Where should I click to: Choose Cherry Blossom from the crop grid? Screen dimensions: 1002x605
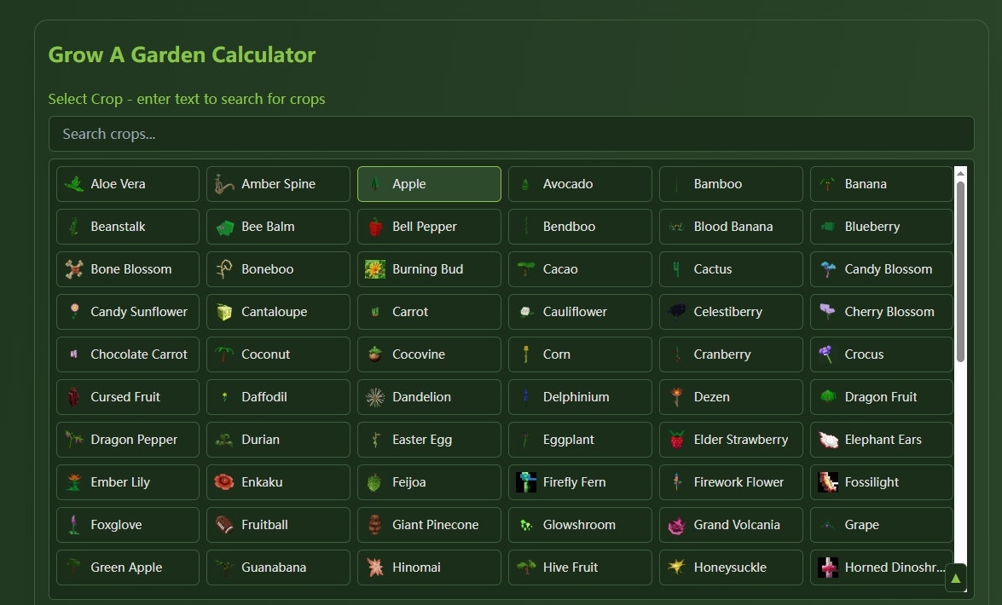pyautogui.click(x=881, y=311)
